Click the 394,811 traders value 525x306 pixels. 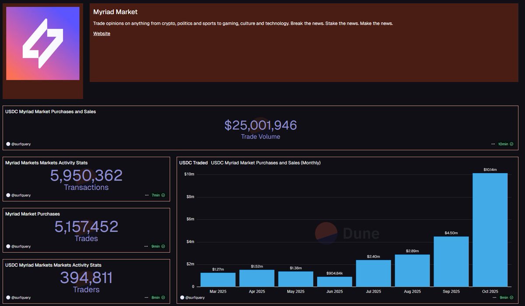(x=86, y=278)
